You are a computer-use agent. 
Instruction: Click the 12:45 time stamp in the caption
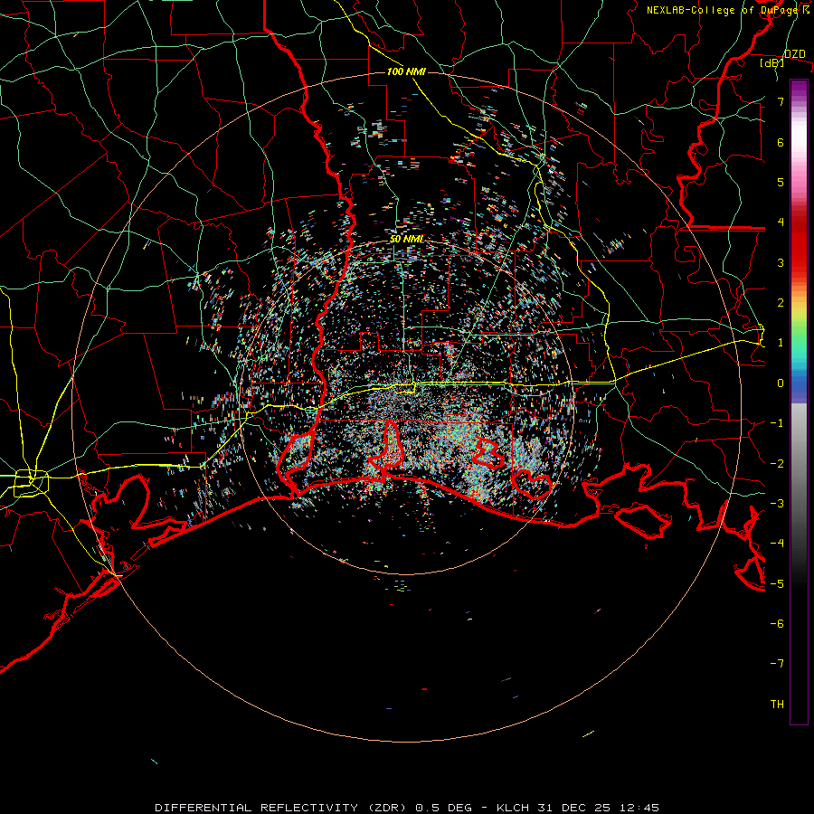tap(639, 808)
